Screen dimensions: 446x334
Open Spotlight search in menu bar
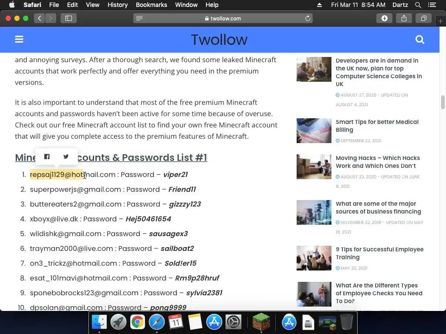(x=418, y=5)
